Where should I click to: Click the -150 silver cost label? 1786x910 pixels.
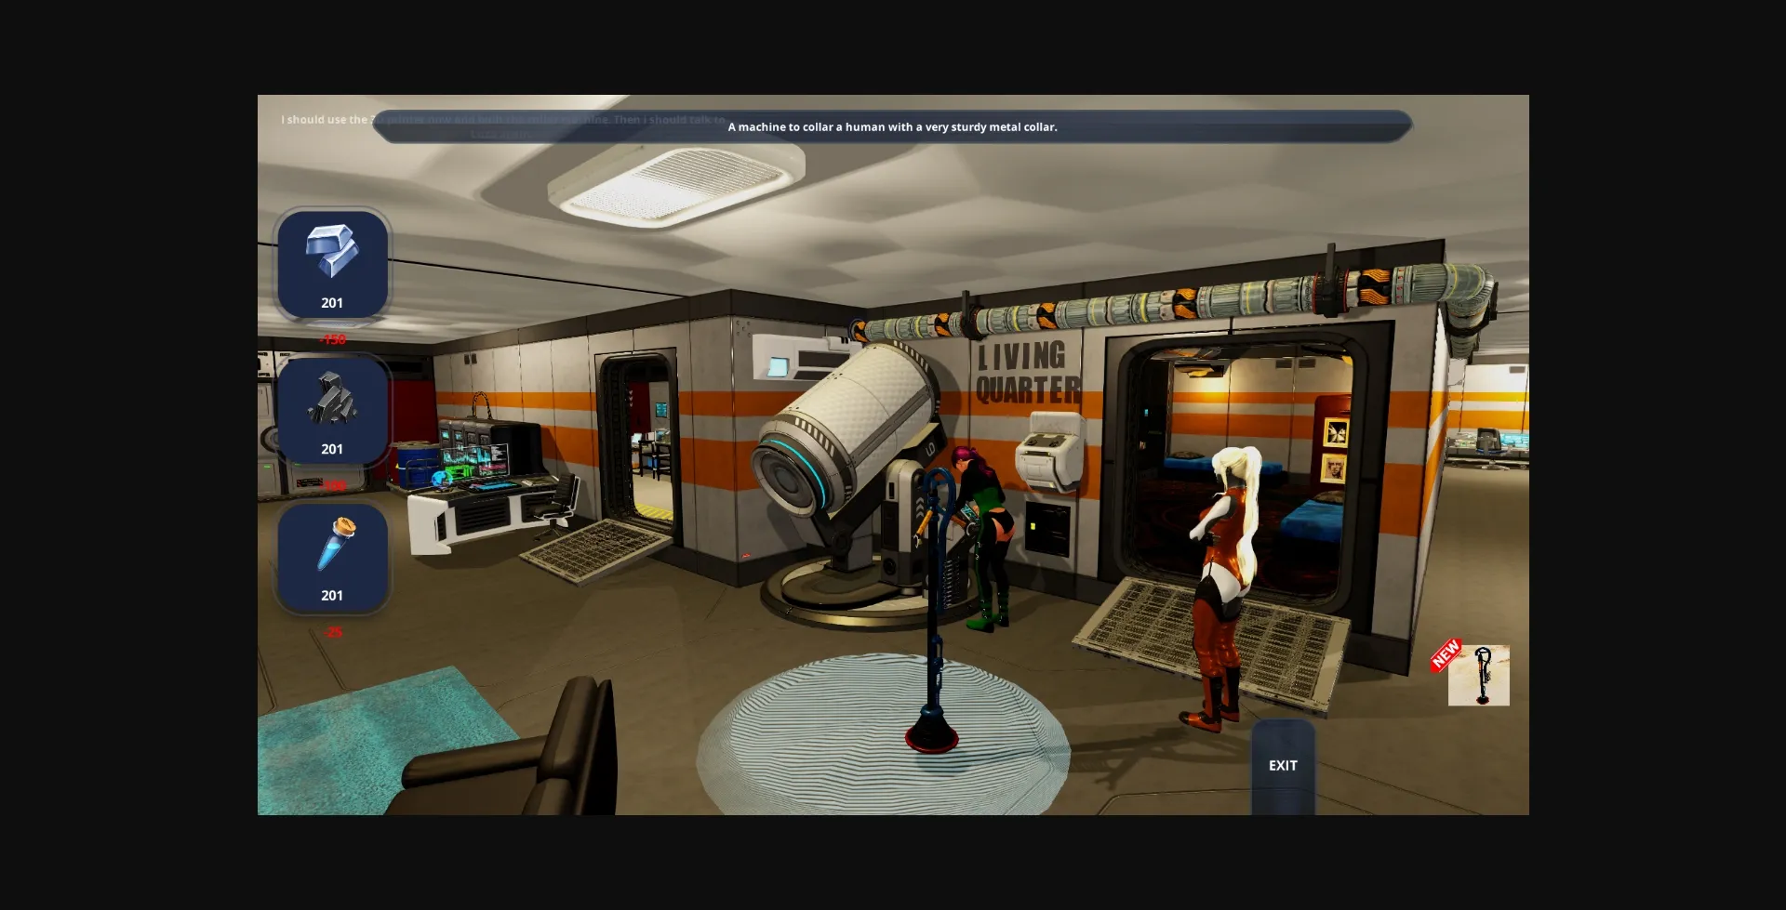(x=333, y=339)
